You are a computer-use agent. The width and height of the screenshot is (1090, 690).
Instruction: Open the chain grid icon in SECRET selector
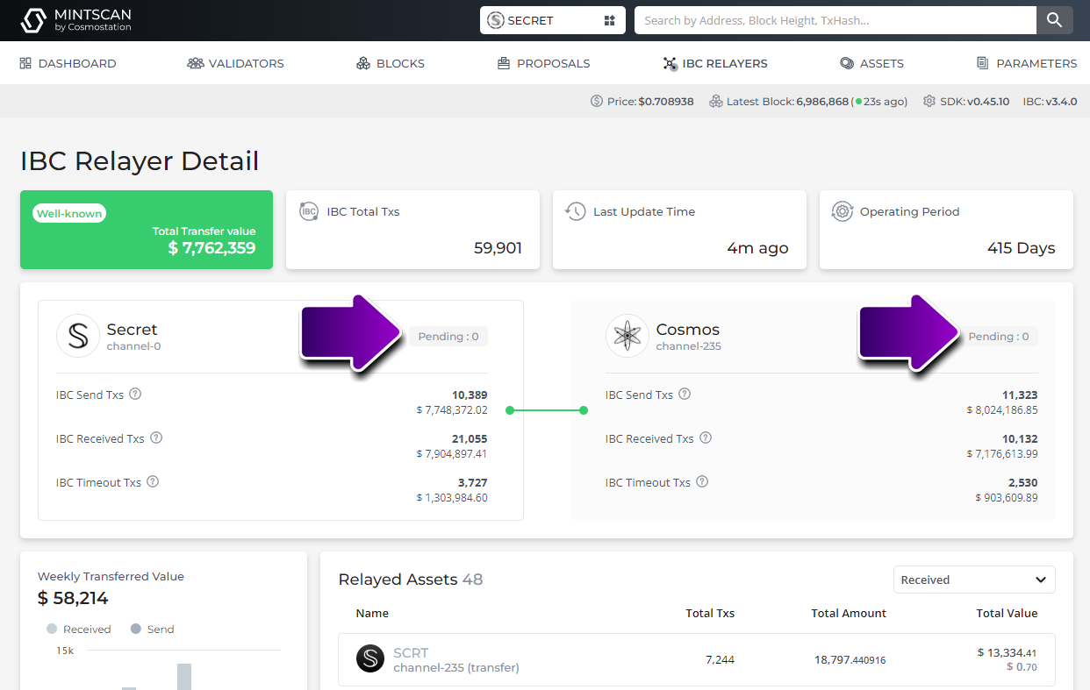click(610, 20)
